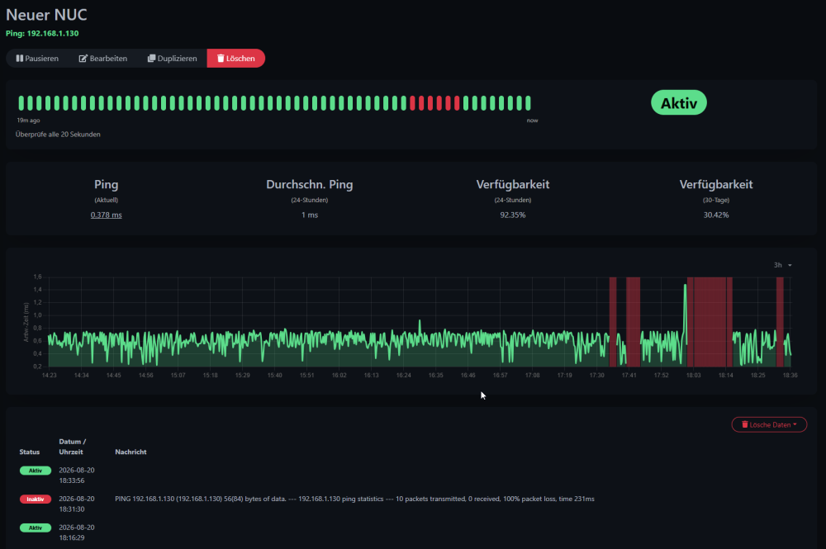Screen dimensions: 826x549
Task: Click the Ping: 192.168.1.130 address text
Action: click(42, 33)
